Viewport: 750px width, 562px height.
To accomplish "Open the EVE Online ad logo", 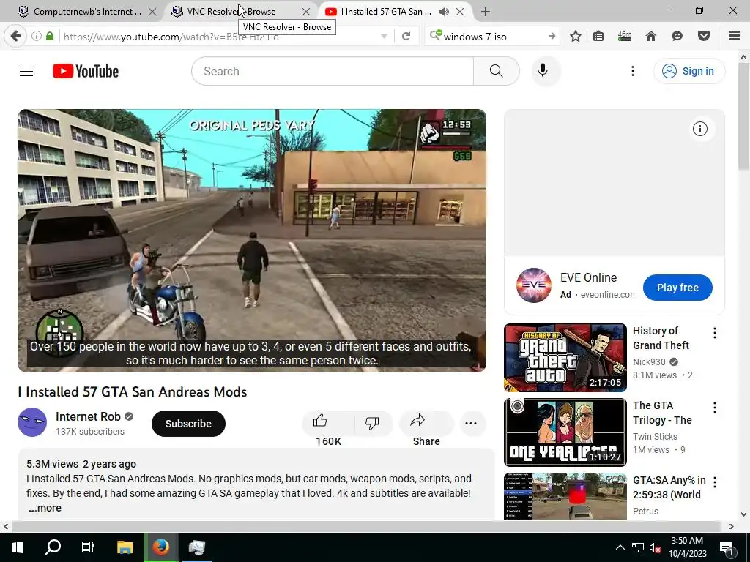I will (534, 285).
